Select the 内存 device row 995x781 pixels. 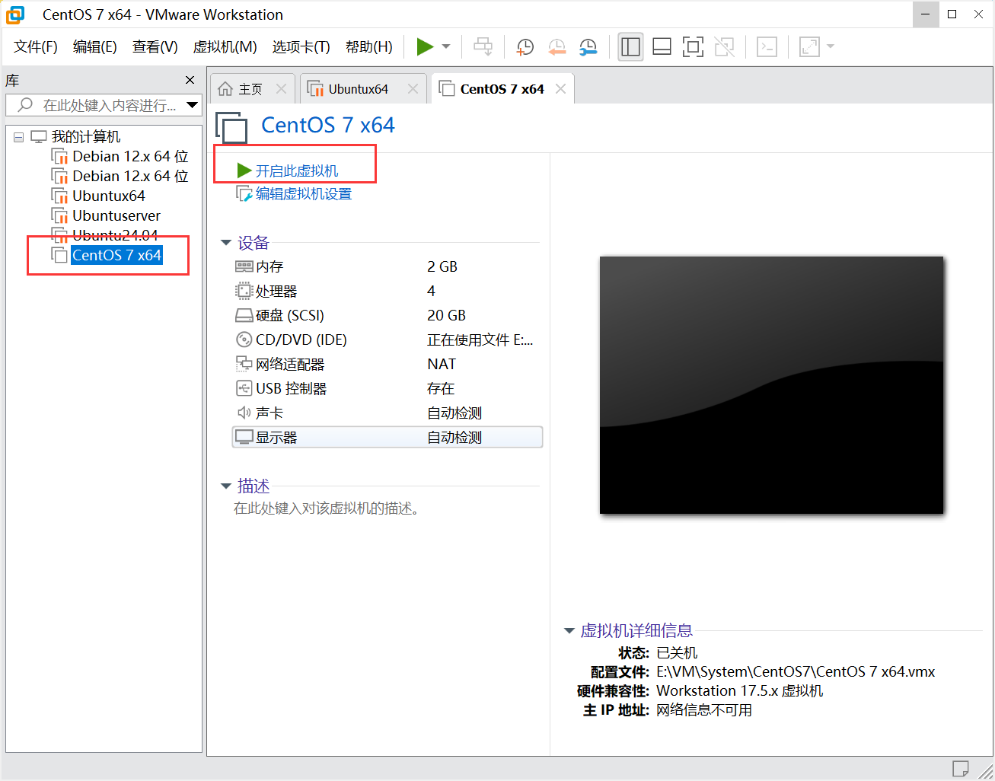click(x=387, y=266)
